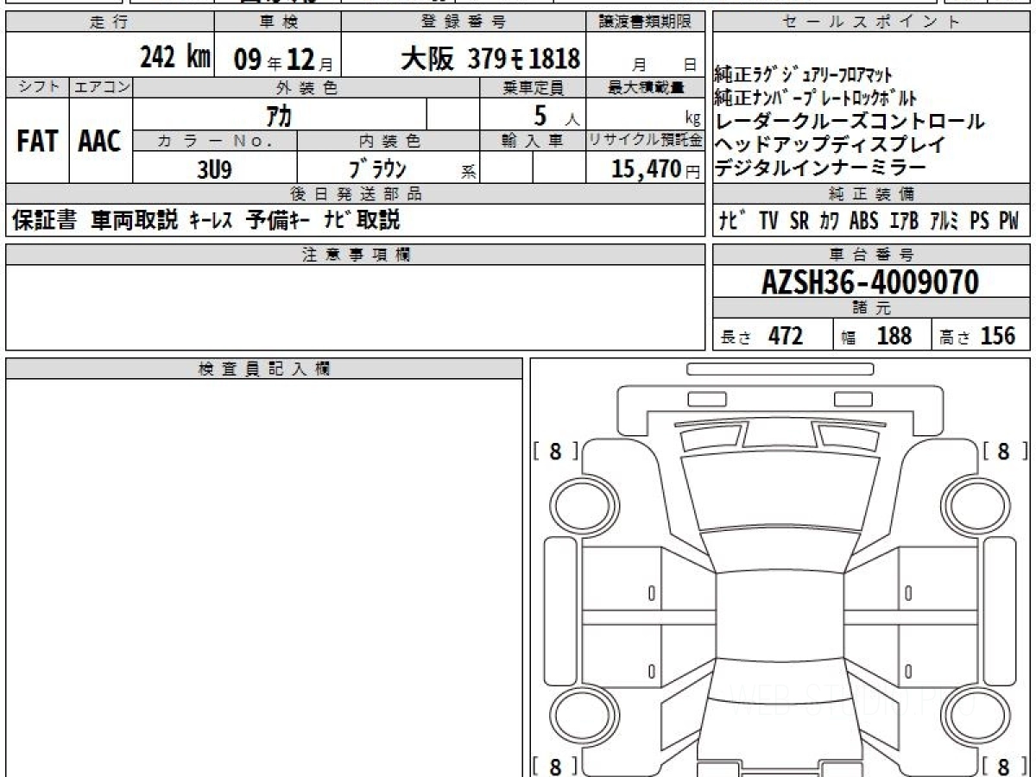
Task: Click 予備キー in later-shipped parts
Action: coord(279,220)
